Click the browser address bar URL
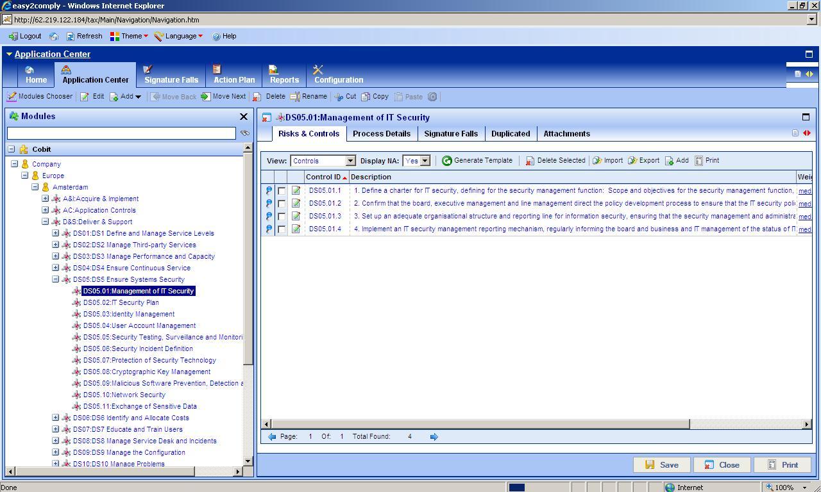This screenshot has height=492, width=821. tap(106, 20)
